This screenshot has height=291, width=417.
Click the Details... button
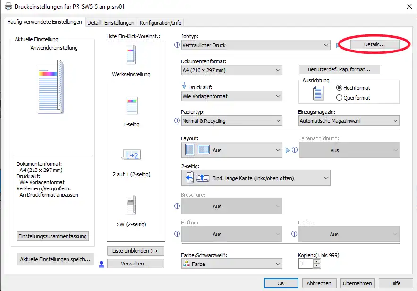pyautogui.click(x=374, y=44)
